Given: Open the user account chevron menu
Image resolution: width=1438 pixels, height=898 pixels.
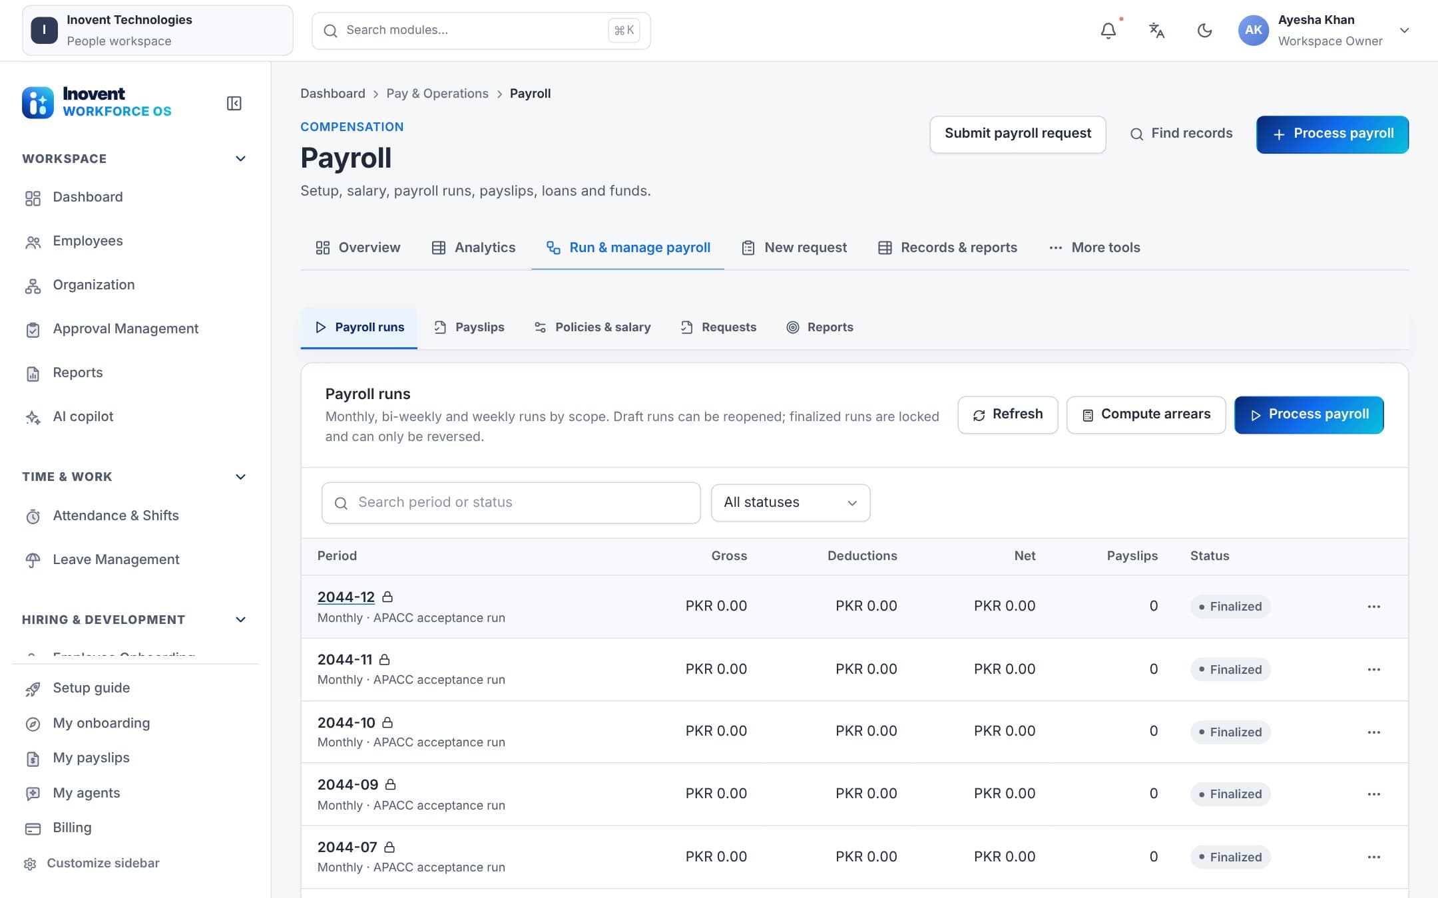Looking at the screenshot, I should click(x=1404, y=31).
